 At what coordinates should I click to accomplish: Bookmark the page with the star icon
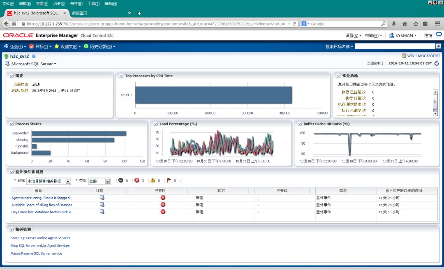click(x=416, y=24)
